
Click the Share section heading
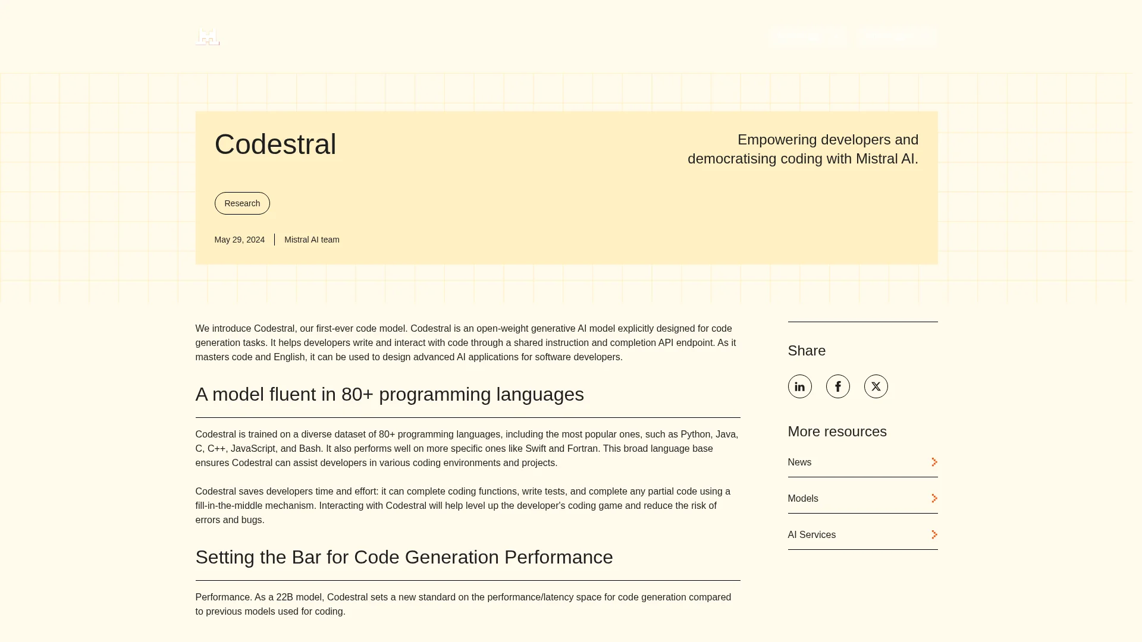point(807,351)
